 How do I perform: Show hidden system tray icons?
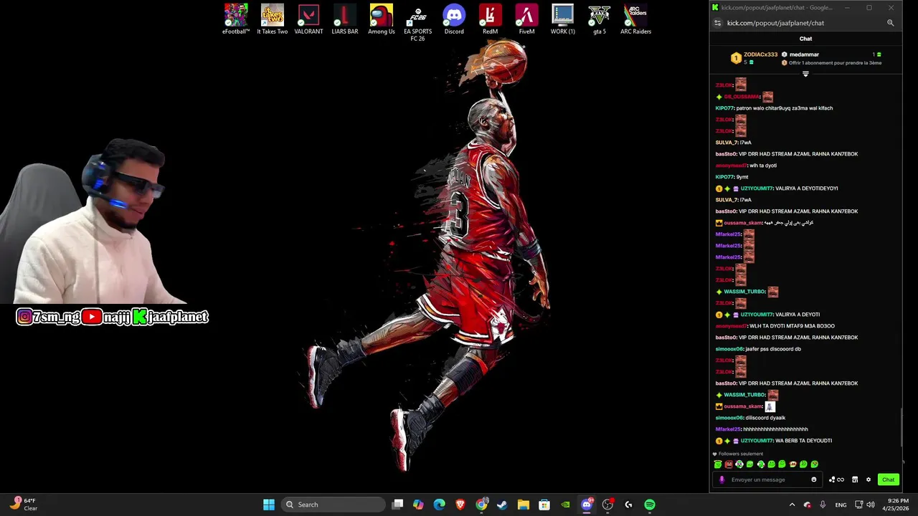click(x=792, y=505)
